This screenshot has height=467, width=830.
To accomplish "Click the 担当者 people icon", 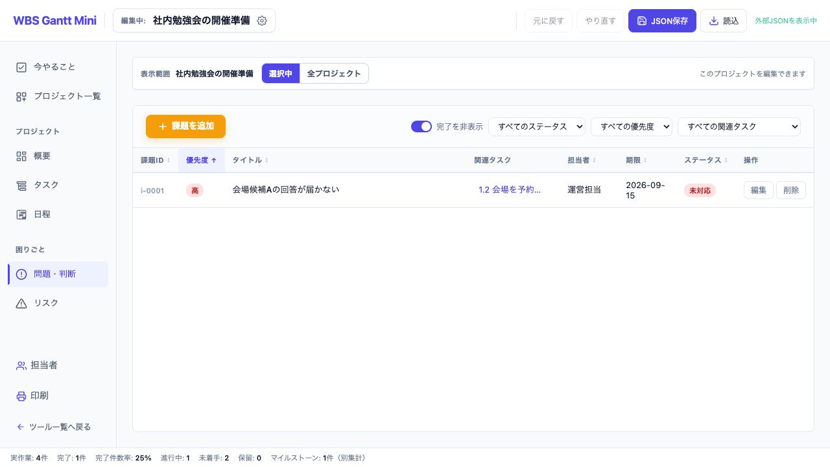I will click(21, 365).
